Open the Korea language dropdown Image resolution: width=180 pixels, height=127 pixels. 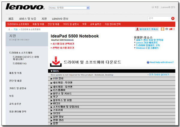(69, 8)
